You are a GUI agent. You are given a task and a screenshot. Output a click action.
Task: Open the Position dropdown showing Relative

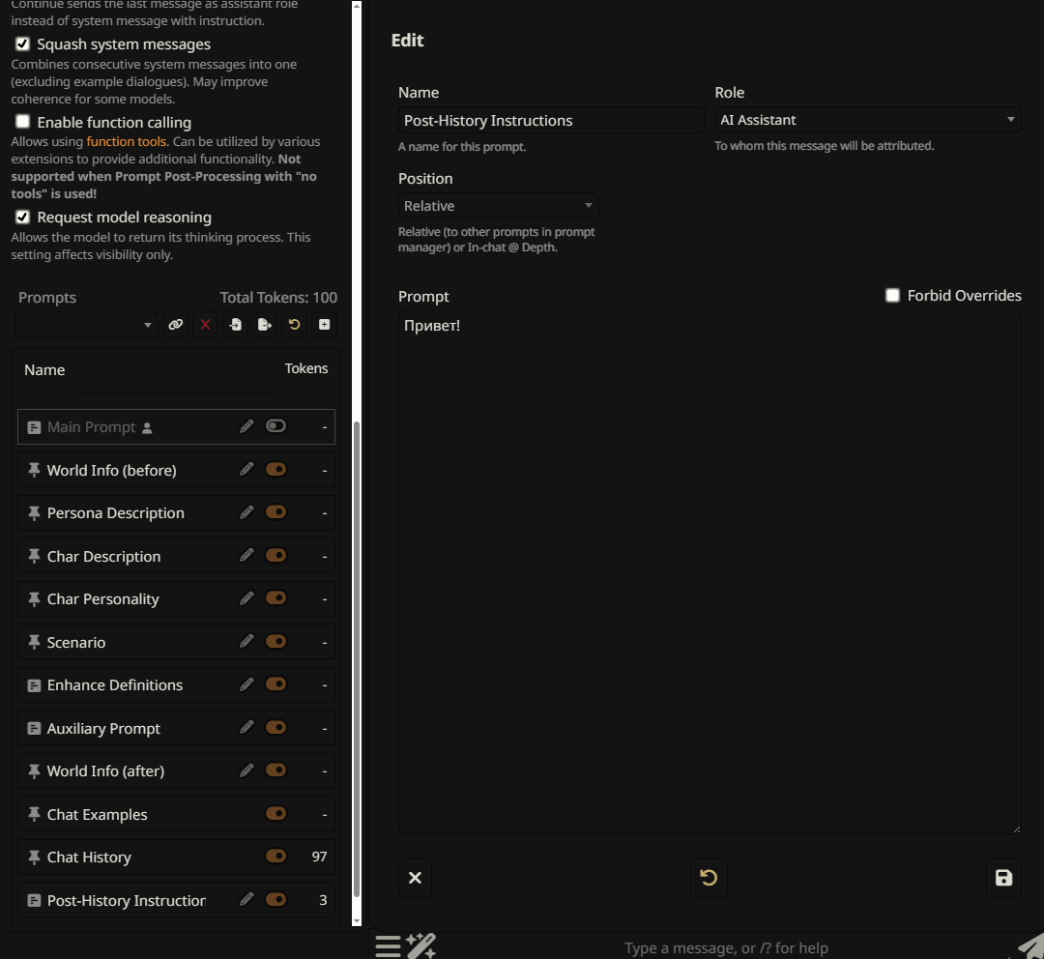tap(498, 206)
